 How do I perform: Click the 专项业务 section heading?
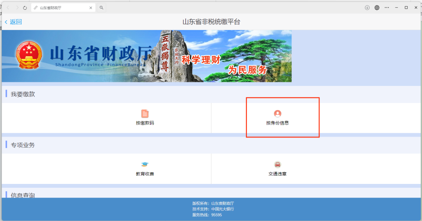tap(23, 145)
